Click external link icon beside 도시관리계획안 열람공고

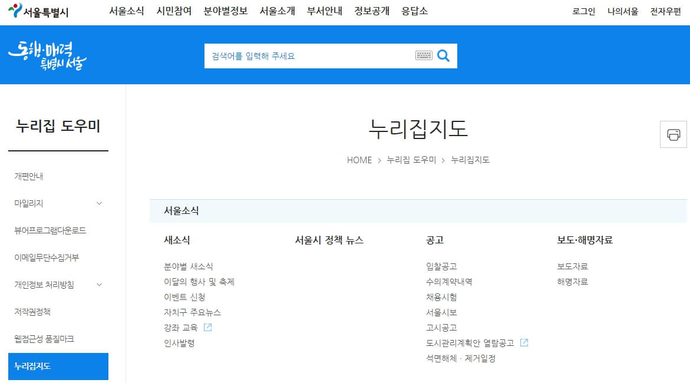524,342
